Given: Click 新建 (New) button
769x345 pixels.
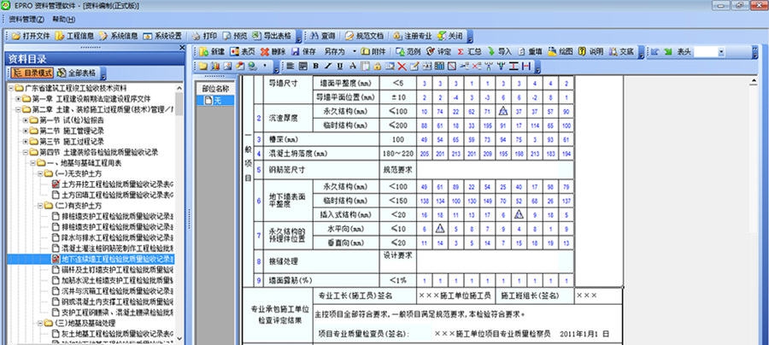Looking at the screenshot, I should (212, 51).
